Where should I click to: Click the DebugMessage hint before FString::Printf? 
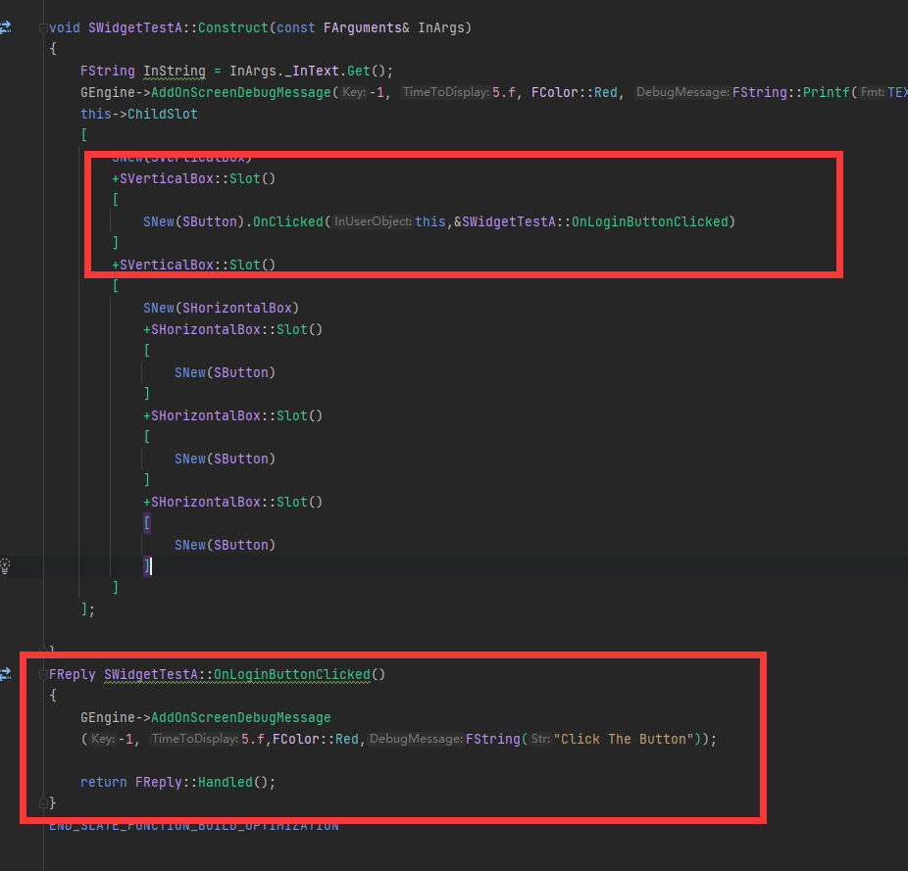pyautogui.click(x=683, y=92)
